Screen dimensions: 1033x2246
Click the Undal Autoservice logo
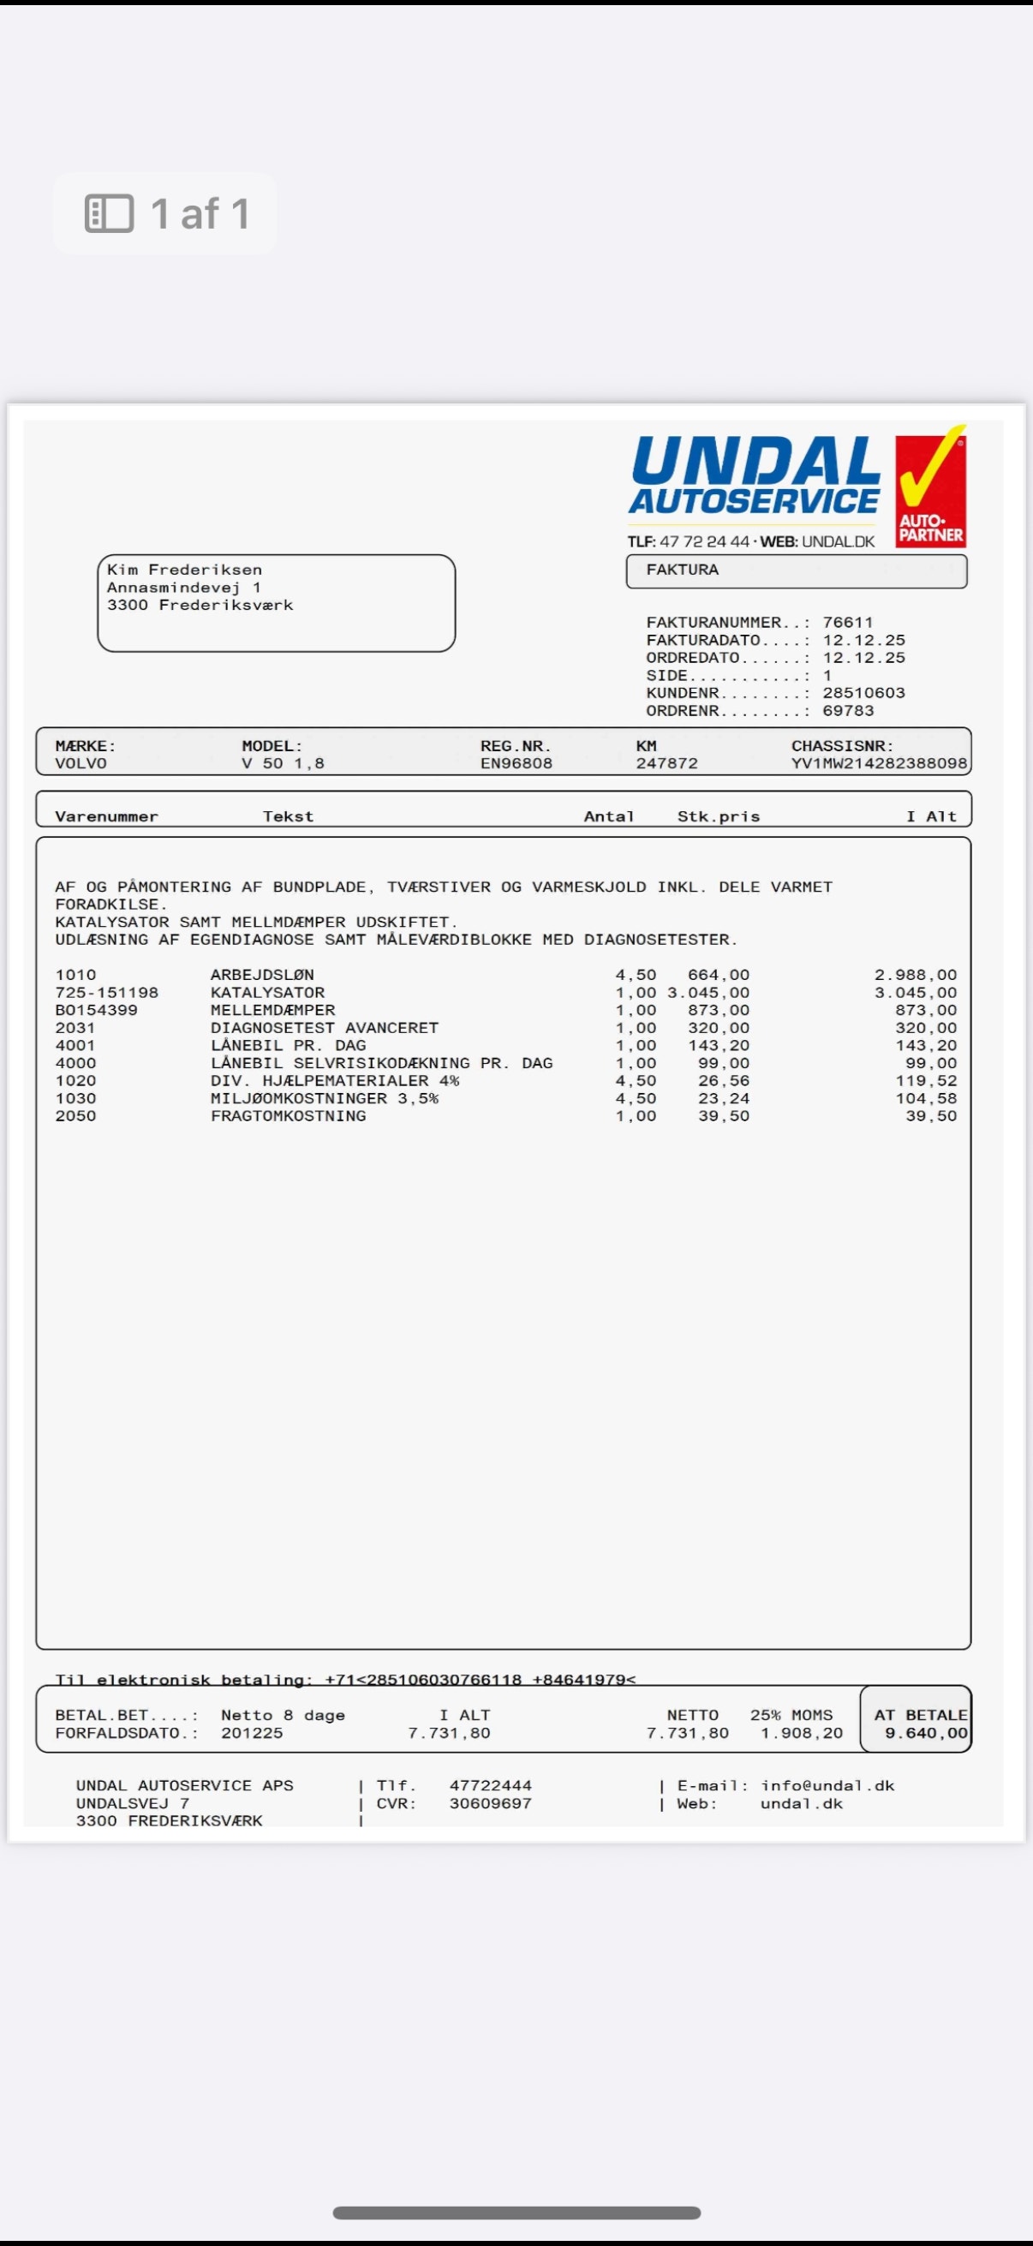pyautogui.click(x=755, y=476)
